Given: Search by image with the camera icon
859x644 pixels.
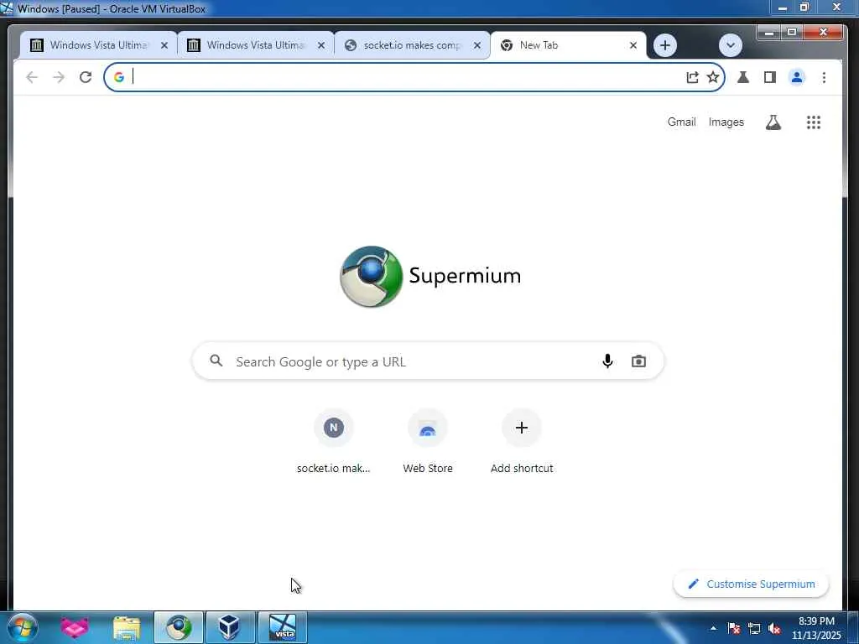Looking at the screenshot, I should point(638,361).
